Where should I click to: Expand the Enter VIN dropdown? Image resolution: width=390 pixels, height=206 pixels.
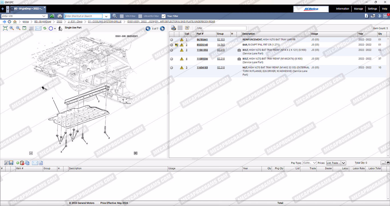coord(44,16)
